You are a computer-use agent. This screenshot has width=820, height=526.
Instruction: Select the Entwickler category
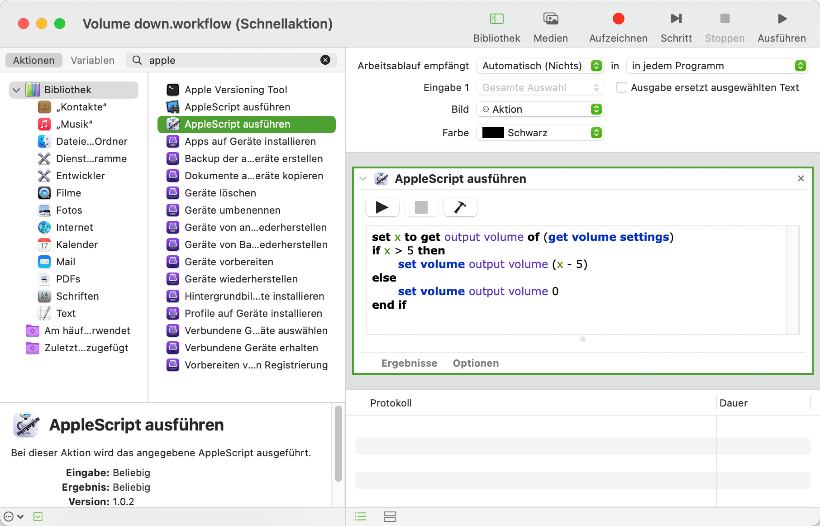[72, 176]
